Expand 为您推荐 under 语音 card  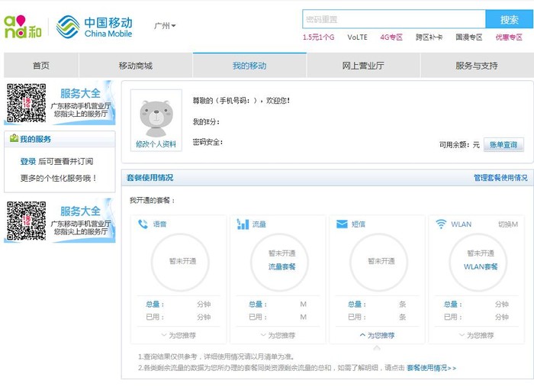click(179, 335)
